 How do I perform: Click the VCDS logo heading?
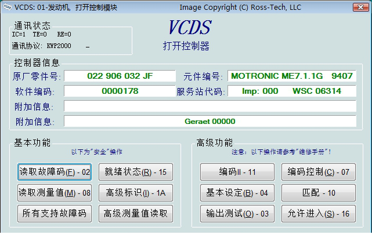(x=190, y=27)
